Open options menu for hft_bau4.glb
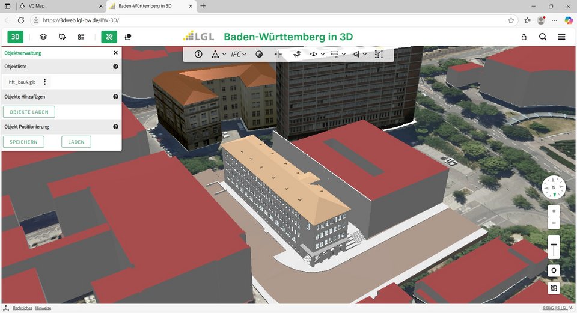The width and height of the screenshot is (577, 313). coord(45,82)
